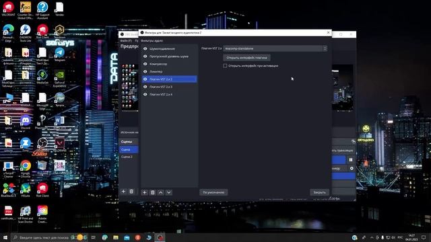Open the VST plugin selection dropdown
The height and width of the screenshot is (242, 431).
coord(275,48)
